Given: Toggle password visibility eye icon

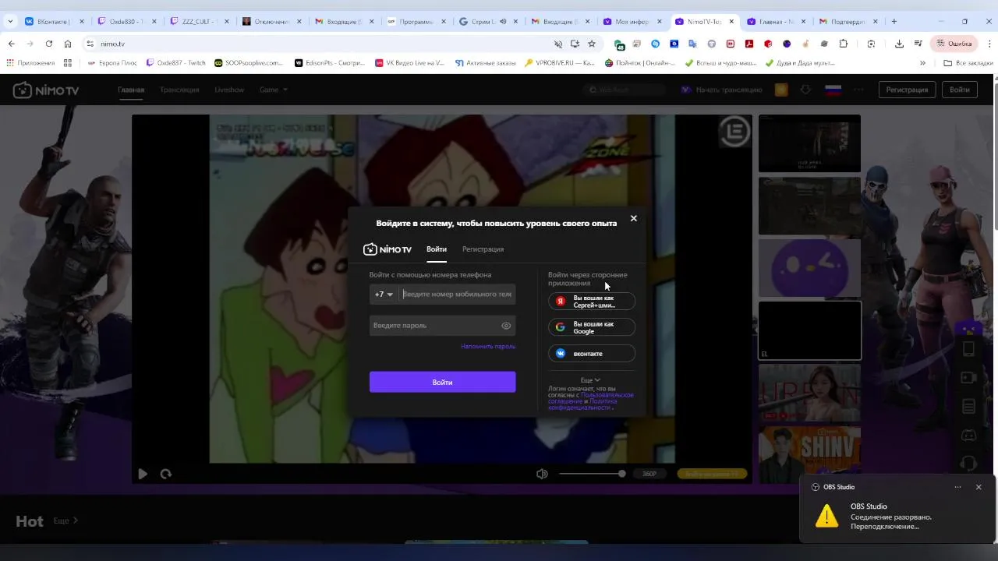Looking at the screenshot, I should [x=506, y=326].
